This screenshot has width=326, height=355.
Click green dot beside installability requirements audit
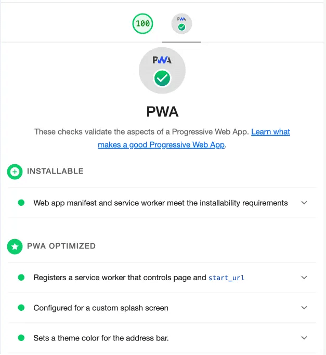pyautogui.click(x=21, y=203)
